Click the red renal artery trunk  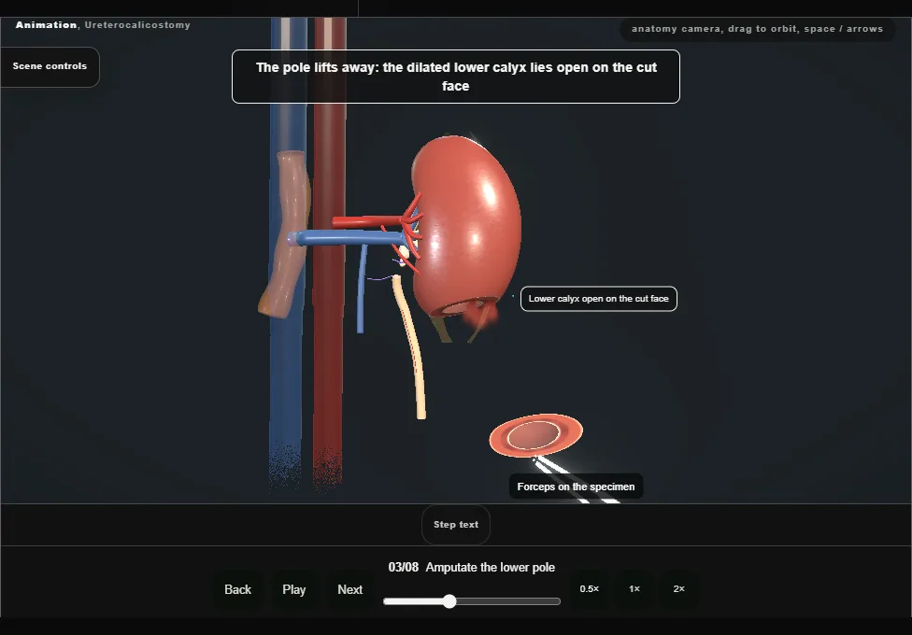tap(367, 221)
